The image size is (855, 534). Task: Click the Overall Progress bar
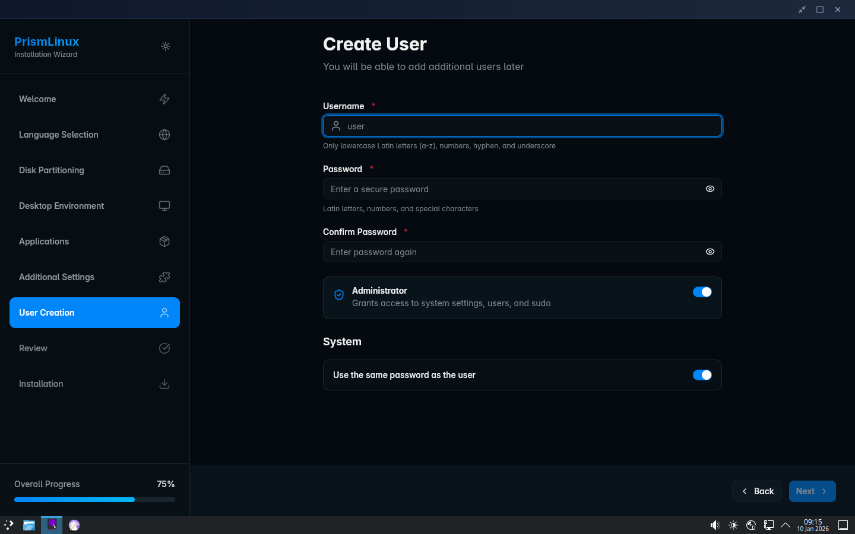(x=94, y=500)
